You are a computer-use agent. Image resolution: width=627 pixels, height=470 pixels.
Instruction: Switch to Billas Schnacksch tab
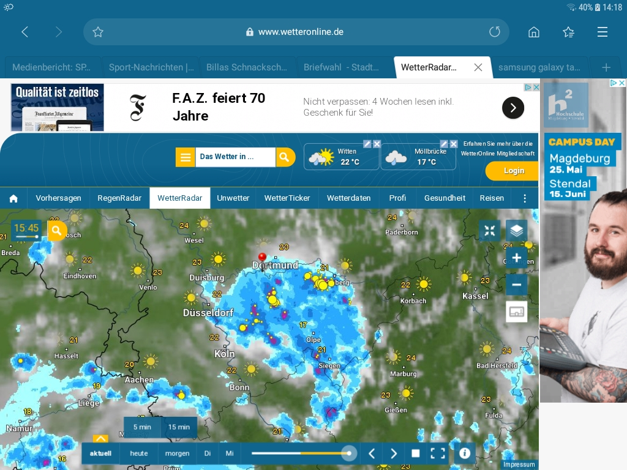click(x=247, y=67)
